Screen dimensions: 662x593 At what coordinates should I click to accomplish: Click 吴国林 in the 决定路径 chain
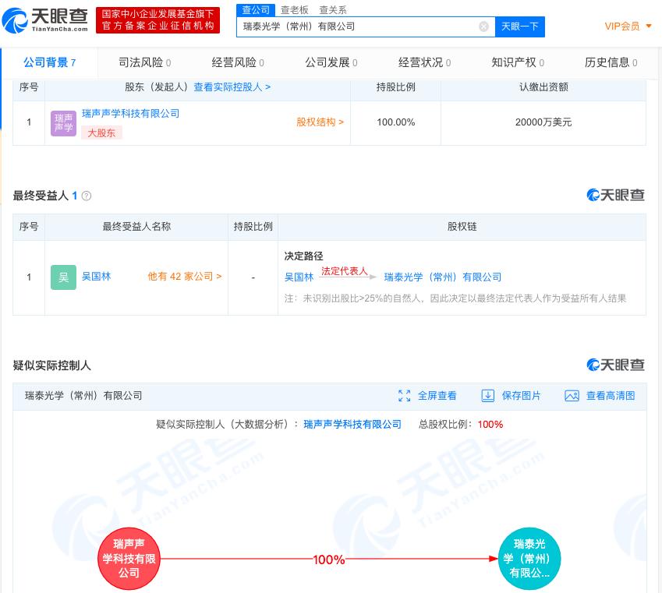pos(299,277)
